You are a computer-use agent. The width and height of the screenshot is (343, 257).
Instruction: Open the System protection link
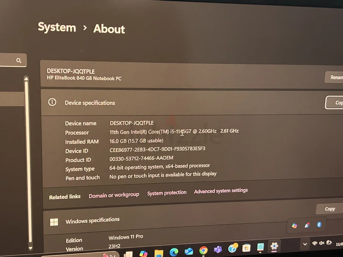[x=167, y=193]
